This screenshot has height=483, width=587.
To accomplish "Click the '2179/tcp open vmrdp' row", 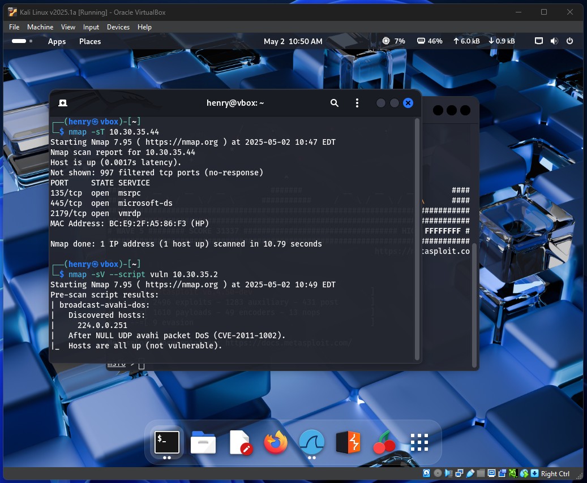I will (x=96, y=213).
